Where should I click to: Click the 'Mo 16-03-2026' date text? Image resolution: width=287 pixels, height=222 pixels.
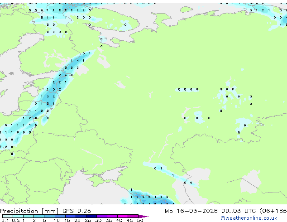point(191,211)
